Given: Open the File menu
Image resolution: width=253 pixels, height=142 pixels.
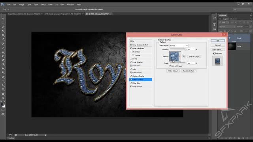Looking at the screenshot, I should (x=9, y=4).
